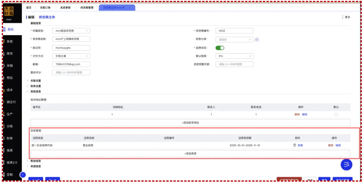The height and width of the screenshot is (184, 363).
Task: Click the attachment document icon beside 查看
Action: click(295, 145)
